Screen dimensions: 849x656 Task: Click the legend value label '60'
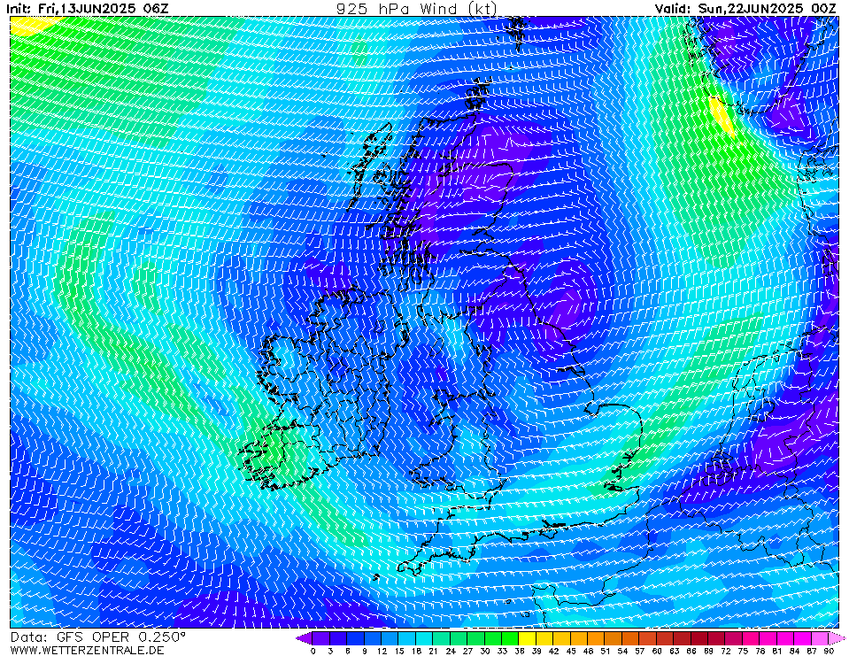[657, 651]
